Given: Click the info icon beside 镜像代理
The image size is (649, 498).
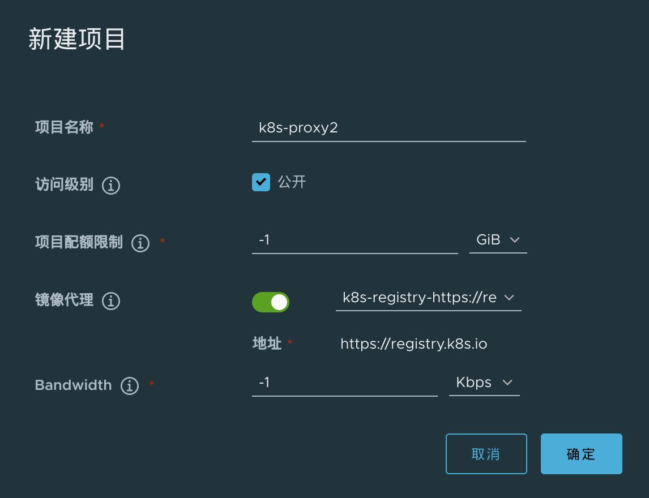Looking at the screenshot, I should (111, 300).
